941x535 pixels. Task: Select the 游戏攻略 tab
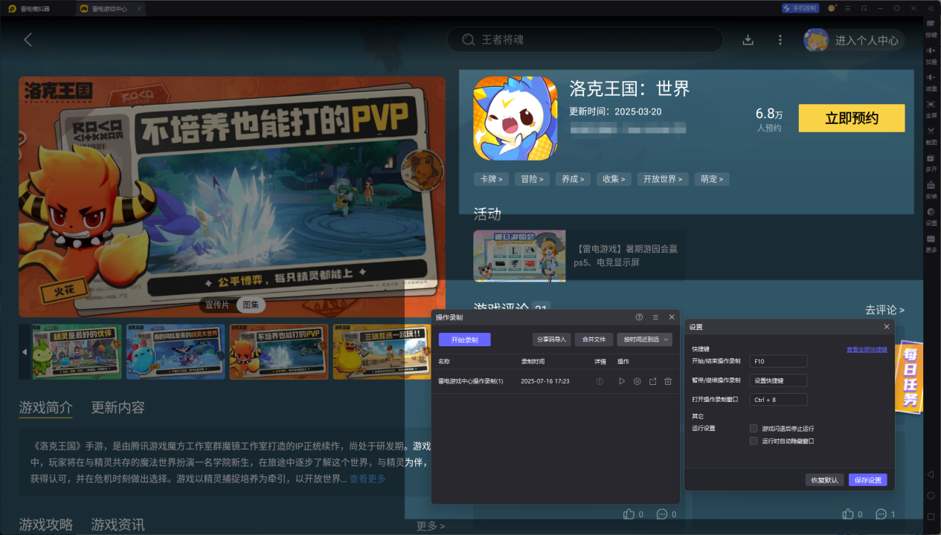pos(46,525)
